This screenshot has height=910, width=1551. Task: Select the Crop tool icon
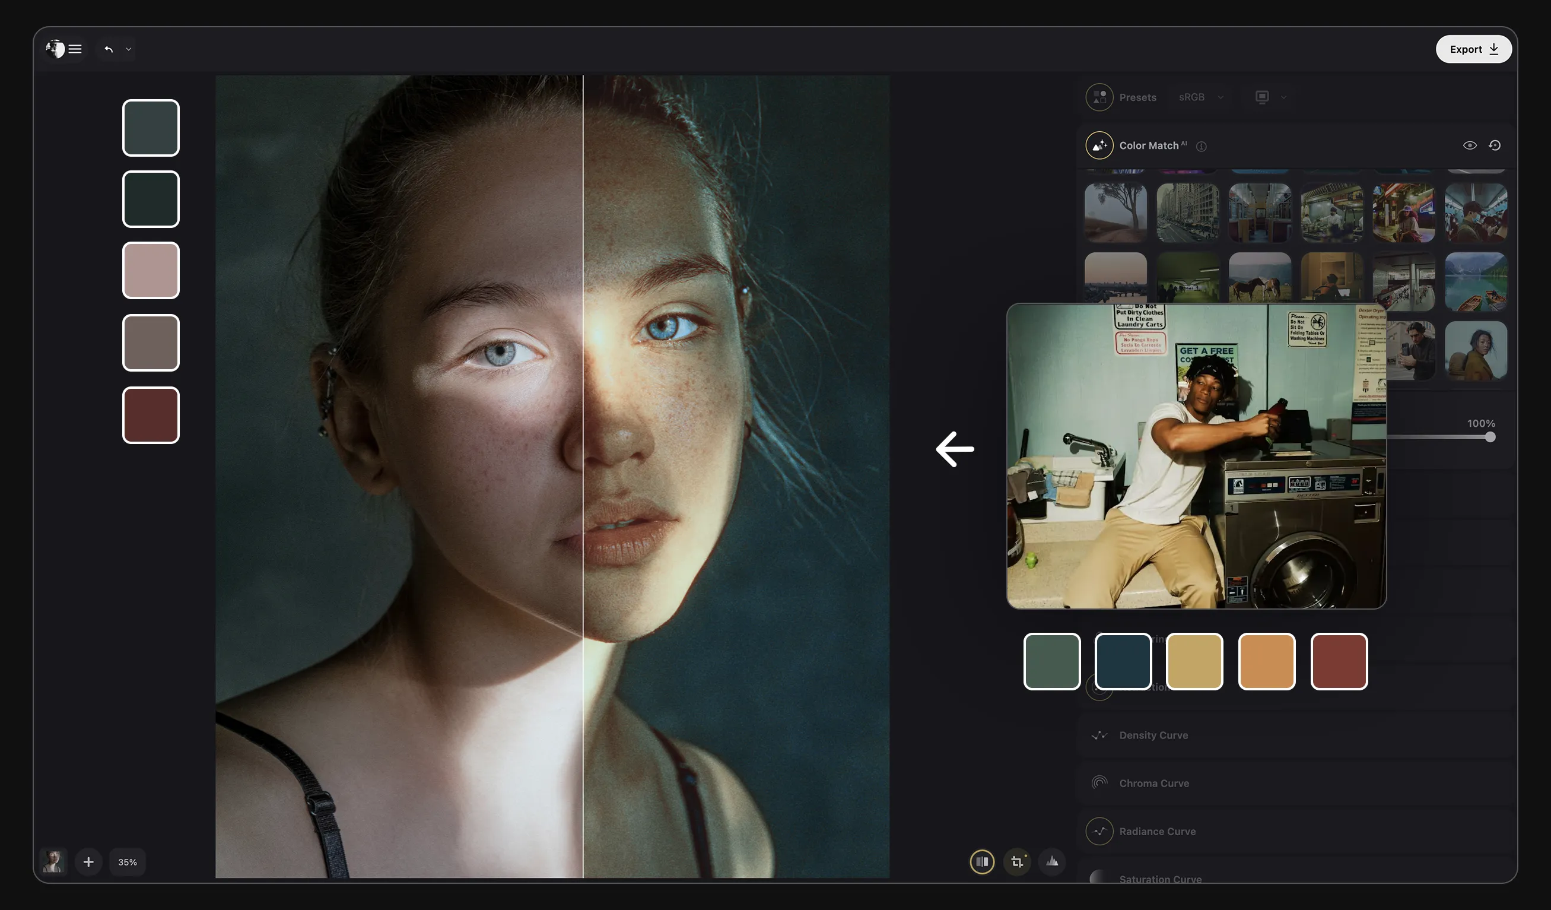tap(1018, 862)
